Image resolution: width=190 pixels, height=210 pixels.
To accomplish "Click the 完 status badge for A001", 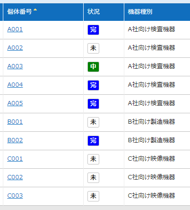I will [93, 30].
